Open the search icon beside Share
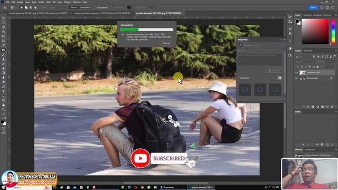 [322, 7]
